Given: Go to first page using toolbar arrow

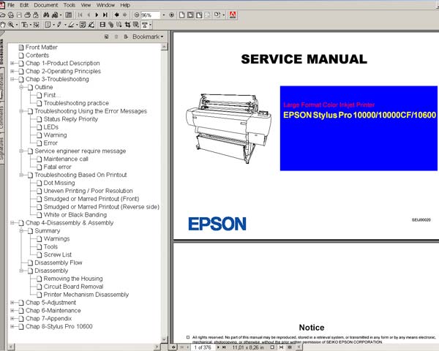Looking at the screenshot, I should pyautogui.click(x=80, y=15).
